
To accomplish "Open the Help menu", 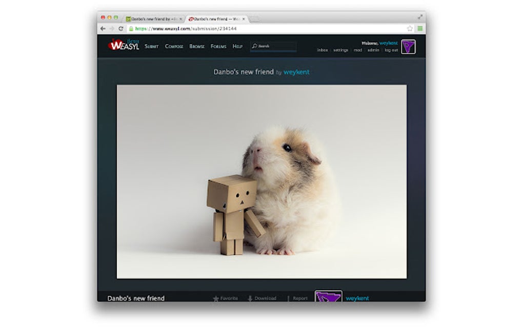I will [x=237, y=46].
